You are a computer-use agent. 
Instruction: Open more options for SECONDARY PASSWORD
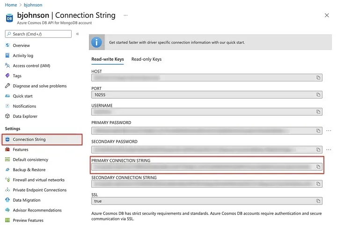coord(329,149)
